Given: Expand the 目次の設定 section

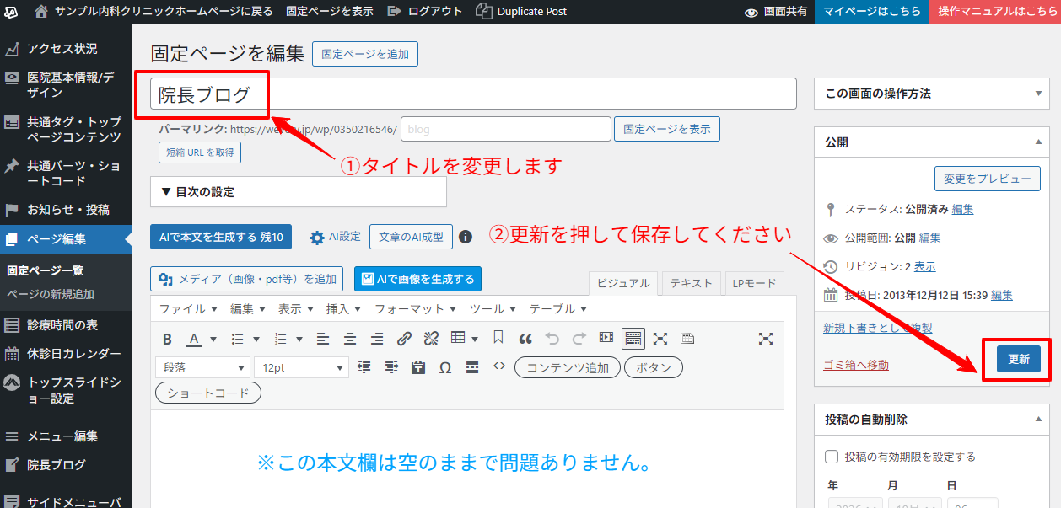Looking at the screenshot, I should pyautogui.click(x=298, y=191).
